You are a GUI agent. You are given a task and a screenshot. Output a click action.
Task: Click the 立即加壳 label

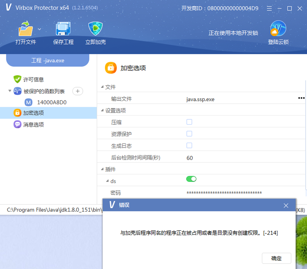(95, 42)
